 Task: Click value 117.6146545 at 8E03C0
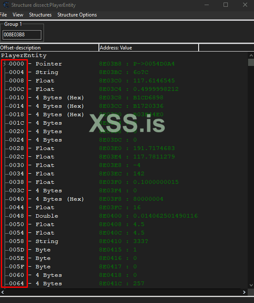pyautogui.click(x=154, y=81)
